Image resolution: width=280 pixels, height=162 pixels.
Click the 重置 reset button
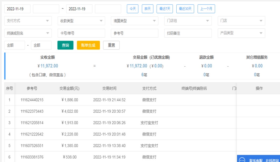111,45
